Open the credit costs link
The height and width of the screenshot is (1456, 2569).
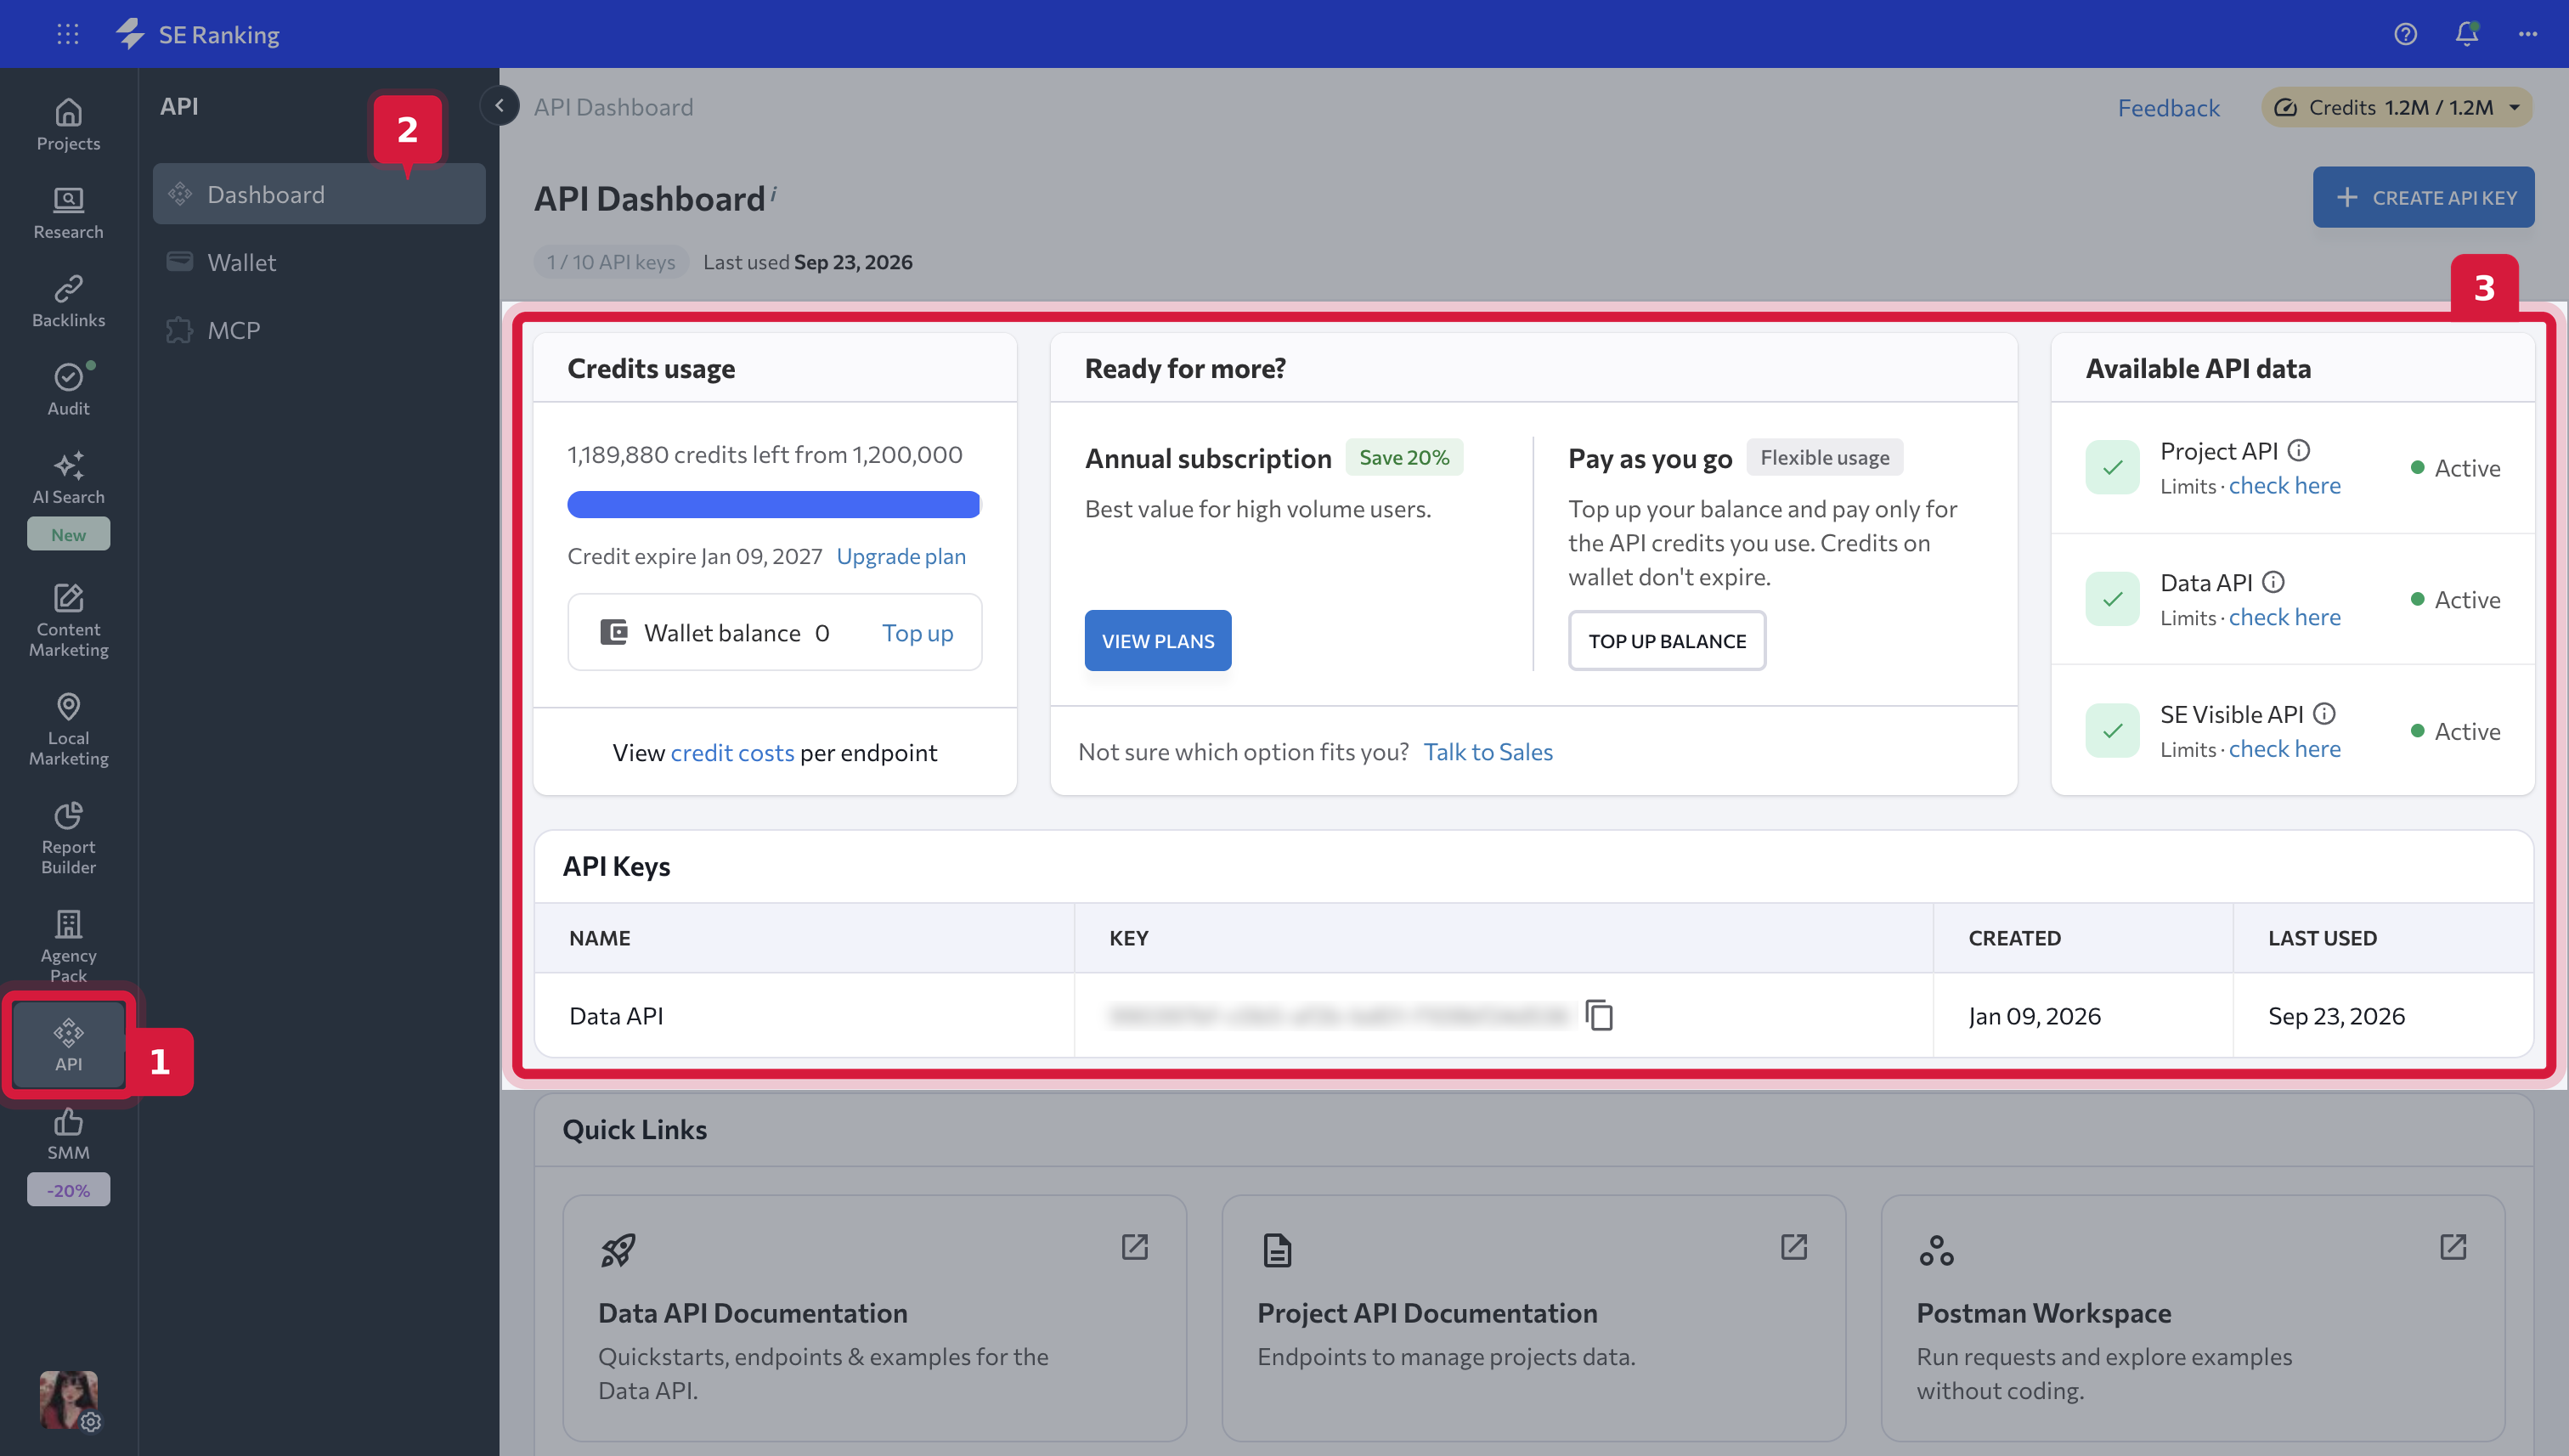point(732,753)
